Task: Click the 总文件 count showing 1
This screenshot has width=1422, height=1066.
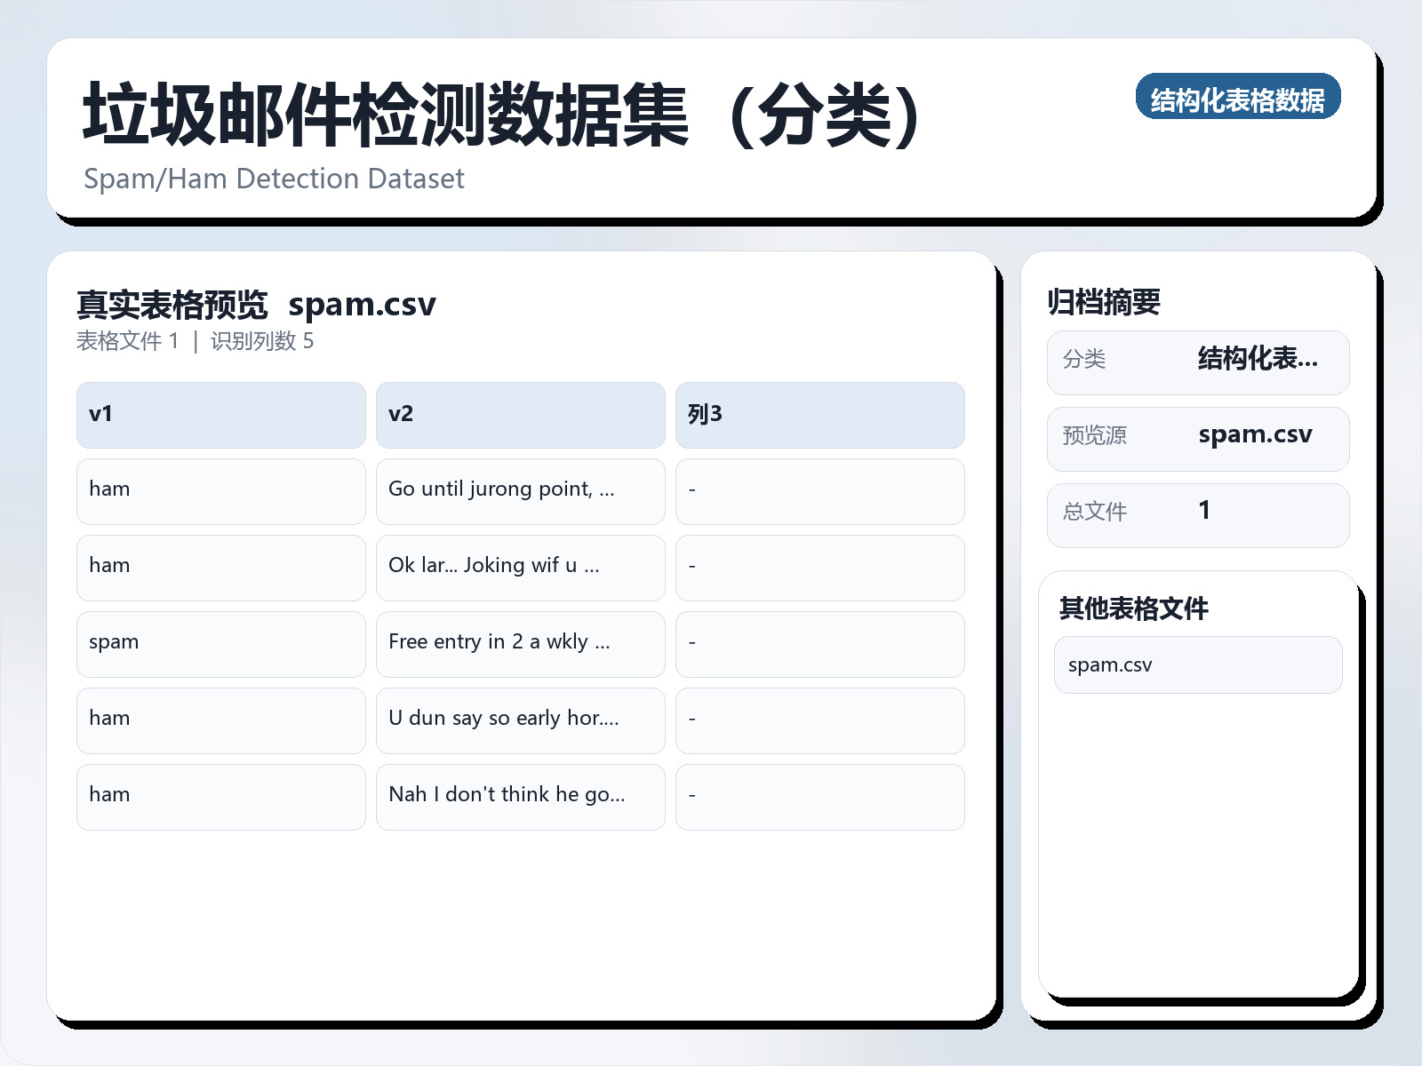Action: coord(1205,512)
